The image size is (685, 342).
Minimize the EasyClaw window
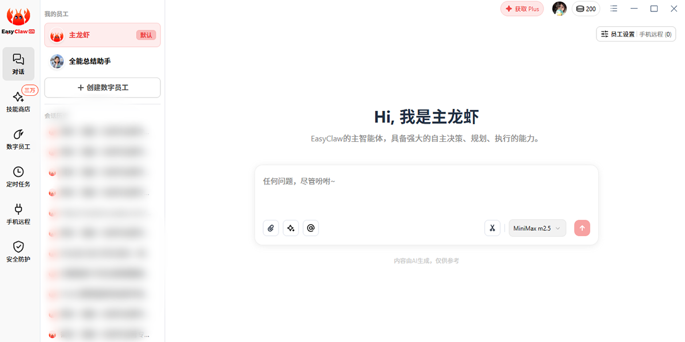pos(634,9)
